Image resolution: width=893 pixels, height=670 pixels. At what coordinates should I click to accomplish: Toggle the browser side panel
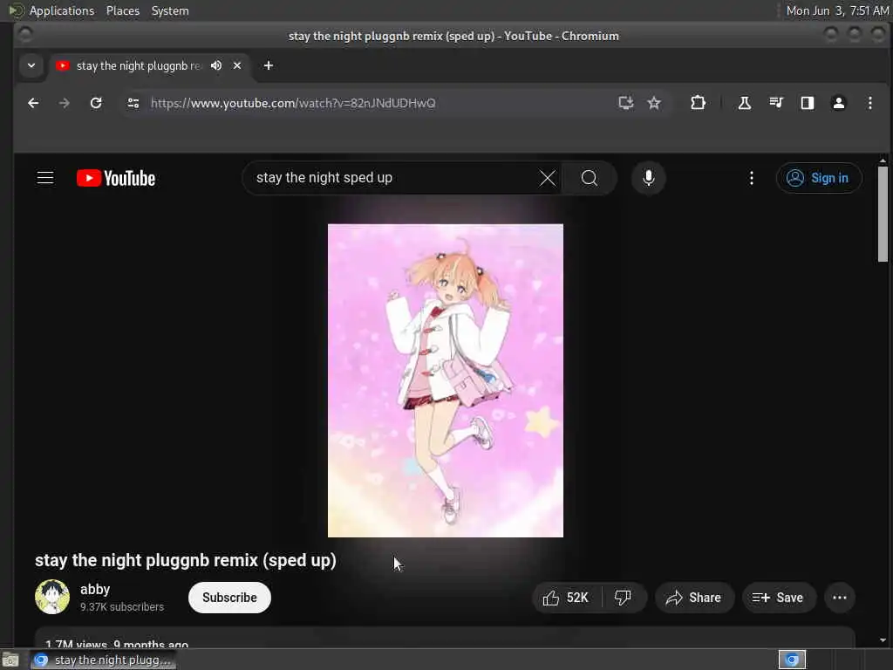tap(807, 103)
